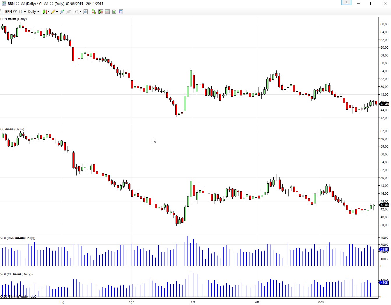Click the 'lug' month label
The height and width of the screenshot is (305, 391).
[x=62, y=302]
